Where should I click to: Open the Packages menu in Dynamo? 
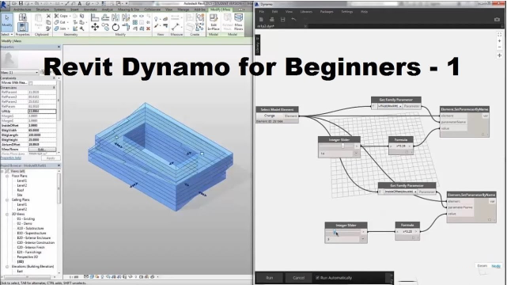[327, 12]
